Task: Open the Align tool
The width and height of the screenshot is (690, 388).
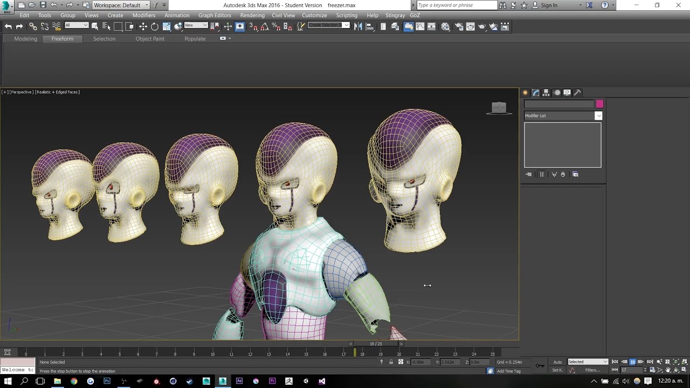Action: (370, 26)
